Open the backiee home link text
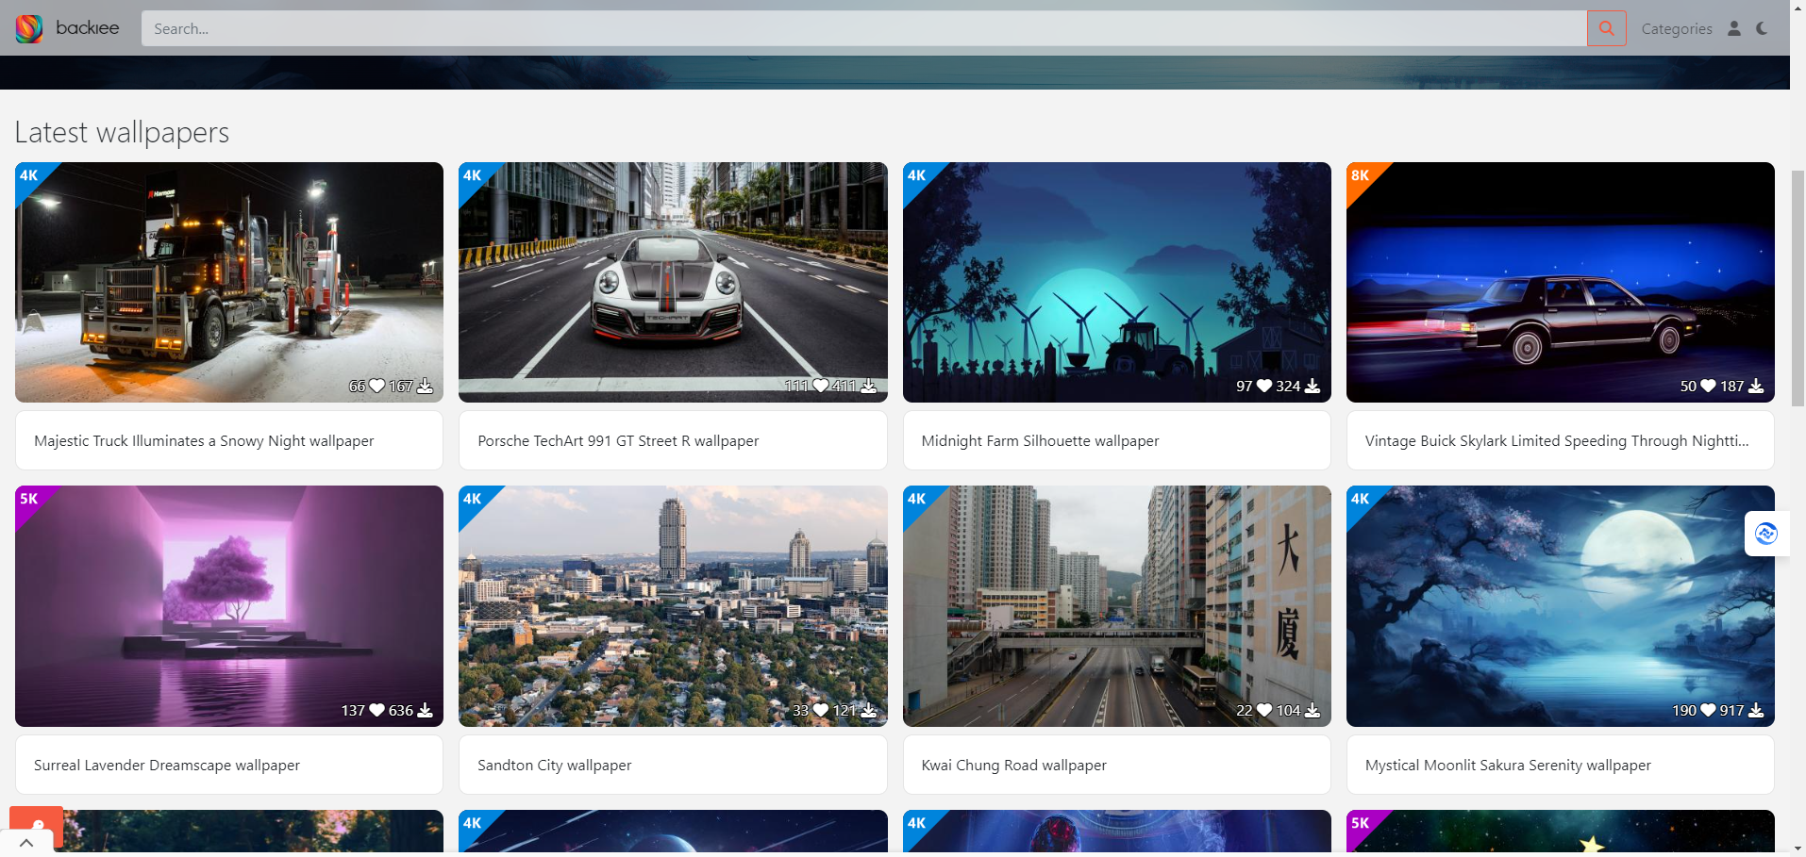 pos(87,27)
